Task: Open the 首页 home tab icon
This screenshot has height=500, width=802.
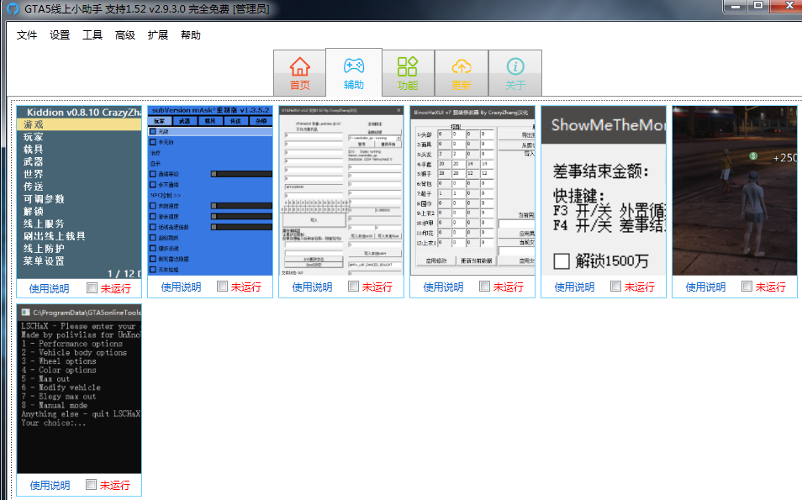Action: pyautogui.click(x=299, y=67)
